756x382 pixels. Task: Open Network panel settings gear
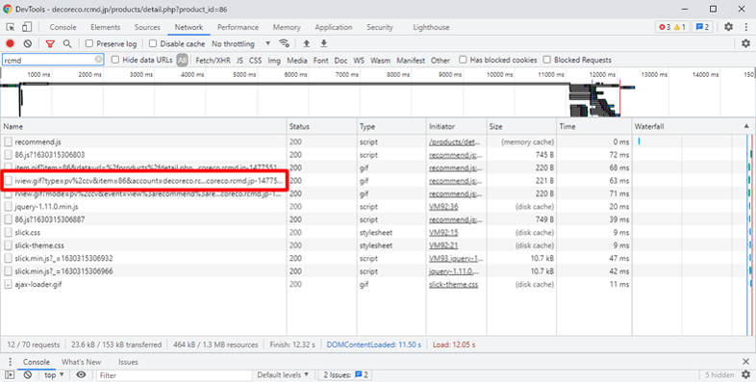pyautogui.click(x=745, y=43)
